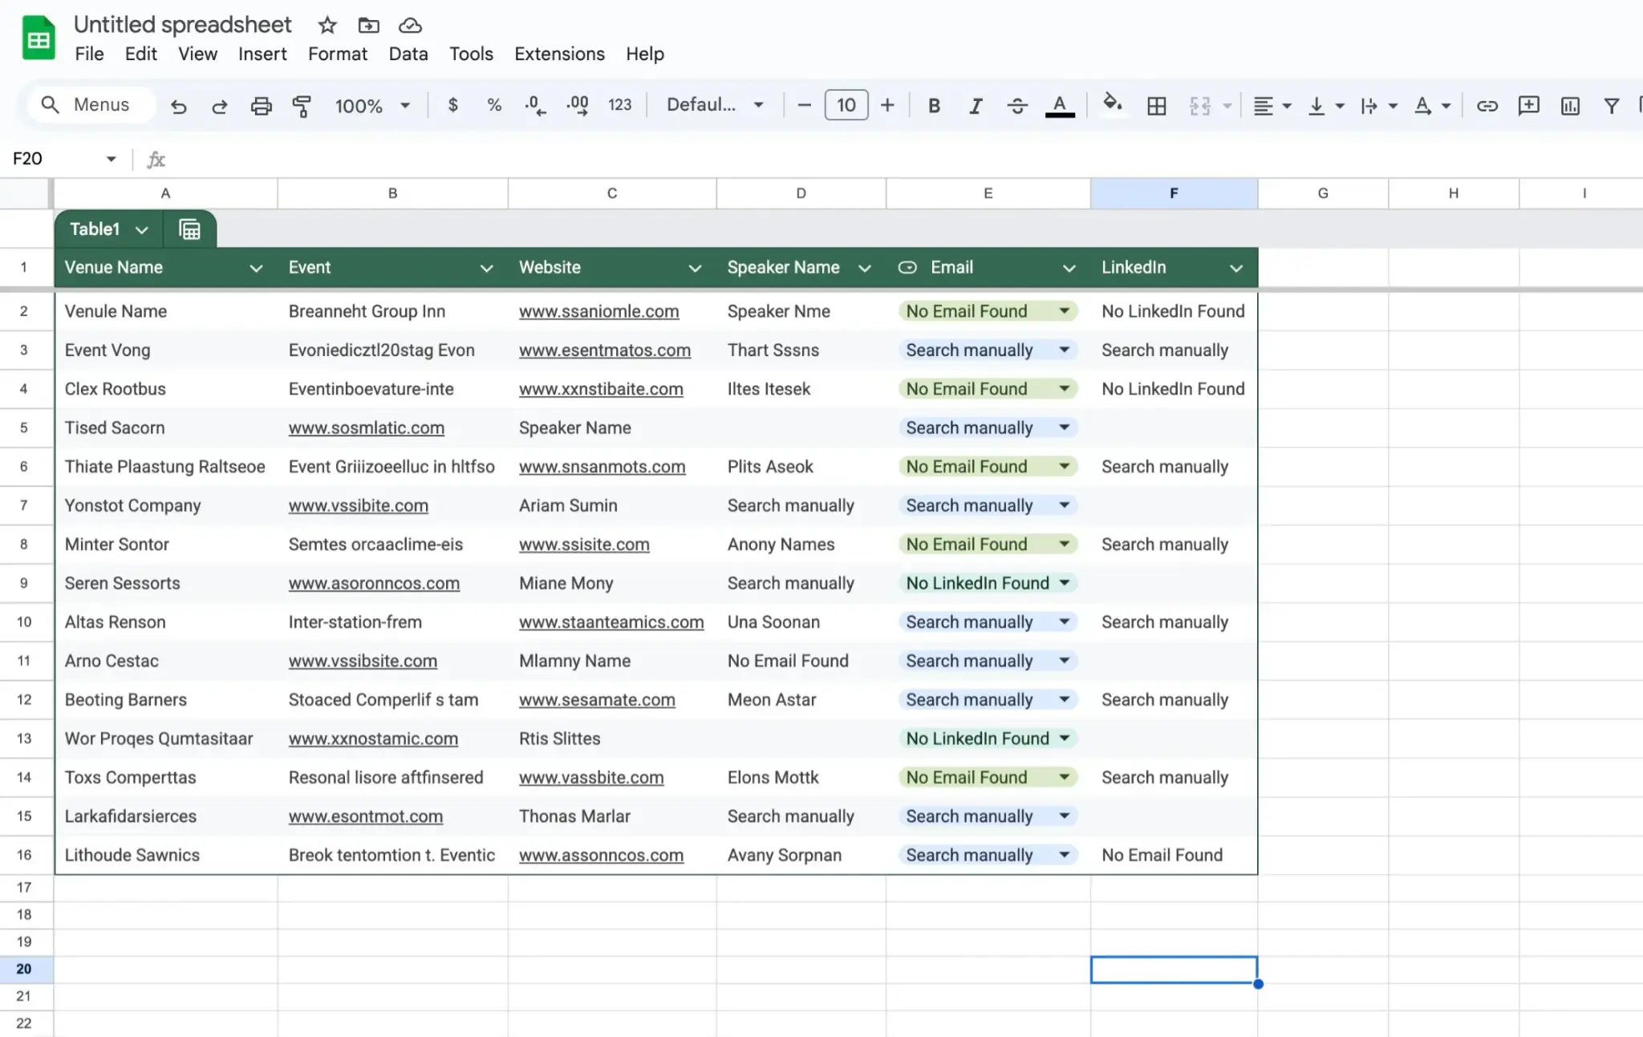Viewport: 1643px width, 1037px height.
Task: Toggle strikethrough formatting
Action: click(x=1016, y=105)
